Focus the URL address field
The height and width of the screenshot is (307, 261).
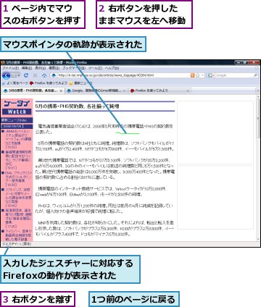pyautogui.click(x=124, y=75)
